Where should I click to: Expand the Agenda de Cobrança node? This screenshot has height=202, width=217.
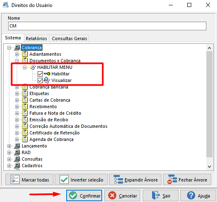(x=17, y=139)
